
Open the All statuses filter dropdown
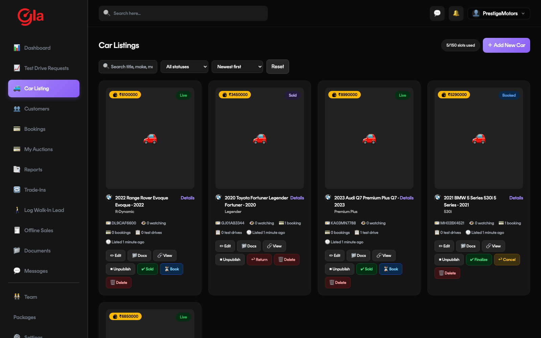coord(184,67)
